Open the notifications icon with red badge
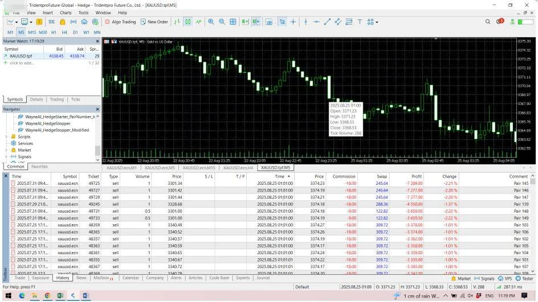 (500, 21)
